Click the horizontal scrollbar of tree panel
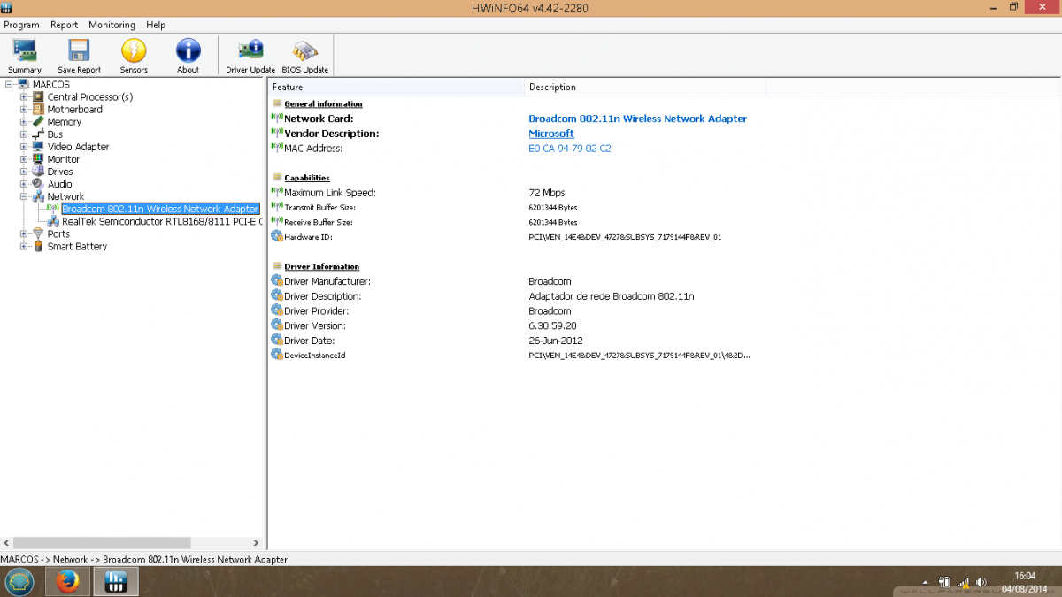1062x597 pixels. (102, 542)
